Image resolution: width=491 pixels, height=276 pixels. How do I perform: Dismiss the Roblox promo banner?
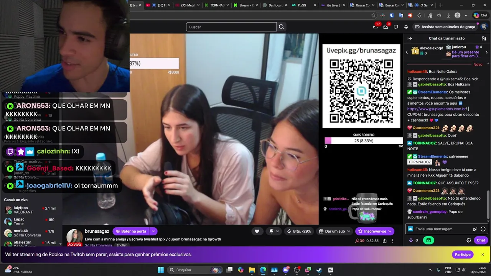tap(483, 255)
